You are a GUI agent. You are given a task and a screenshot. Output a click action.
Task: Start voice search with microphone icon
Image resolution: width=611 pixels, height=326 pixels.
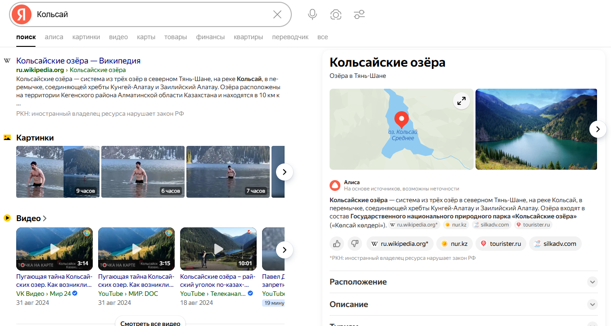tap(312, 14)
